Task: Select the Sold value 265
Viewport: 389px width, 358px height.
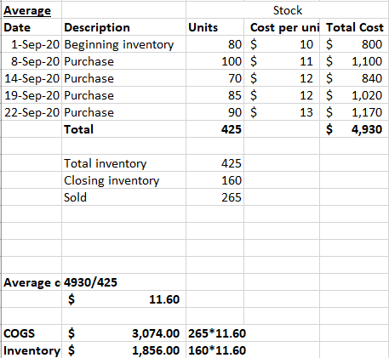Action: coord(215,197)
